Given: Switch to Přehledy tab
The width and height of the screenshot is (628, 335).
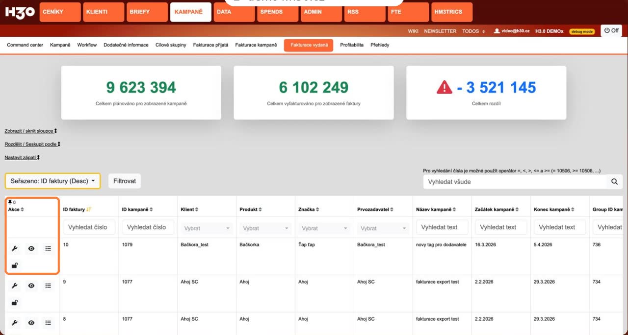Looking at the screenshot, I should [380, 45].
